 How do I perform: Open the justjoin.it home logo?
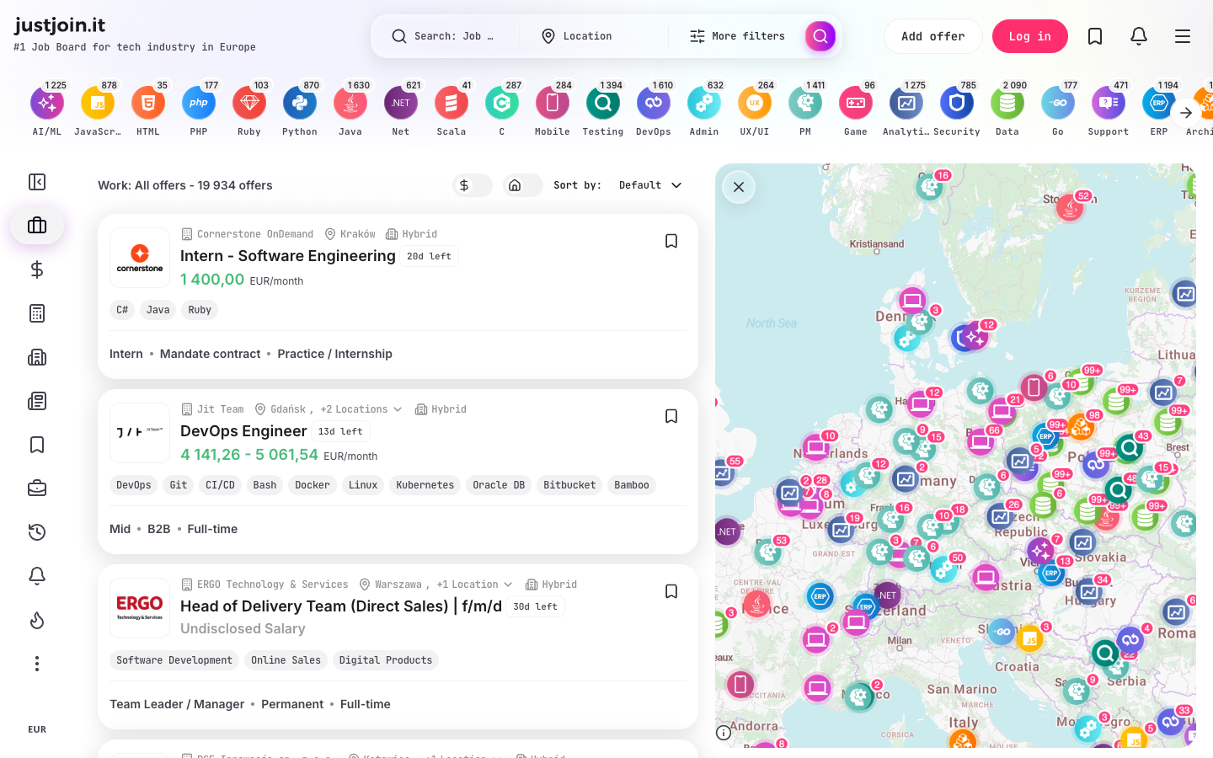(x=60, y=25)
